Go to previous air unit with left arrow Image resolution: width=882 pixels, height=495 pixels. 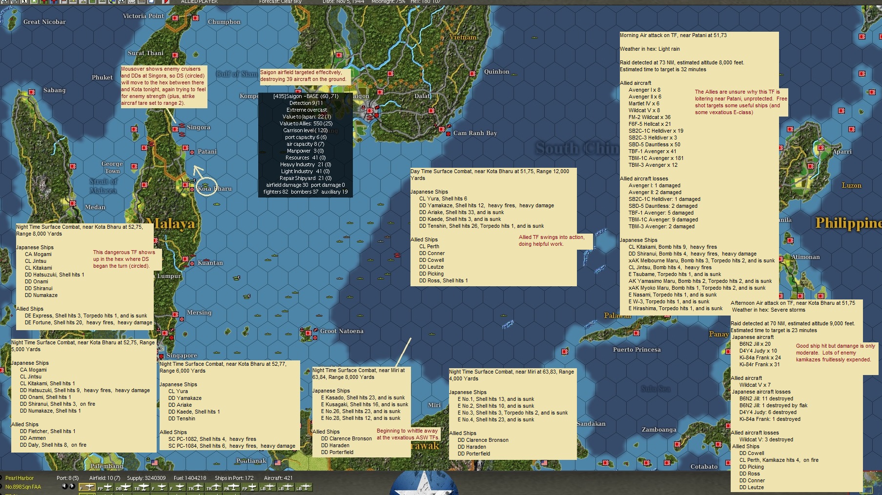64,486
